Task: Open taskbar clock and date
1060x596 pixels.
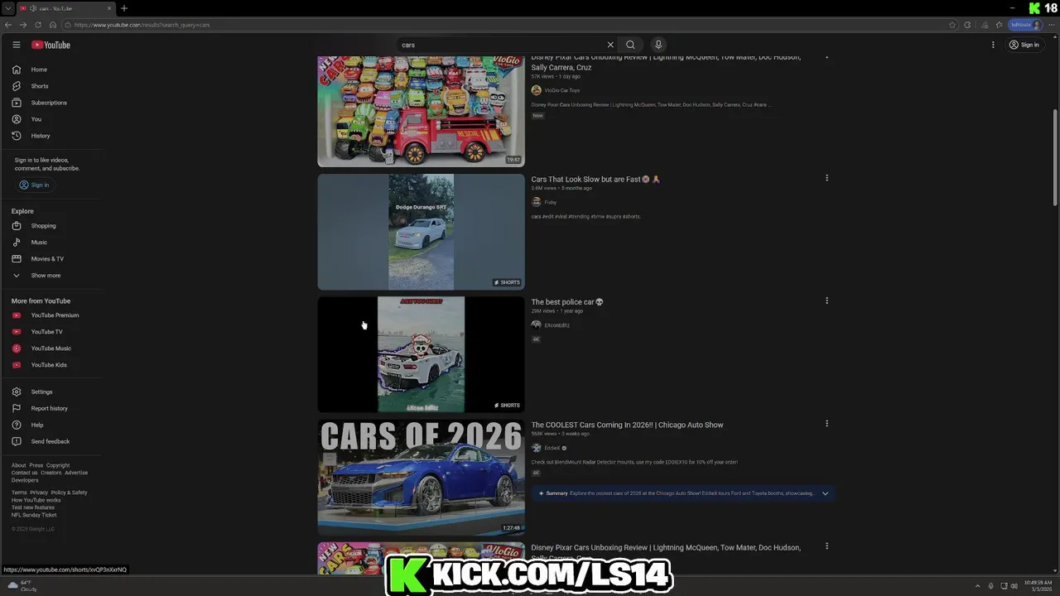Action: click(x=1038, y=585)
